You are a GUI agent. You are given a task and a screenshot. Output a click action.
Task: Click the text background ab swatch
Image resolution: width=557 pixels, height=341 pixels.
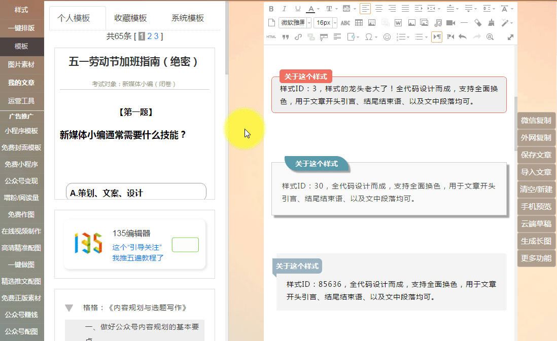point(346,9)
